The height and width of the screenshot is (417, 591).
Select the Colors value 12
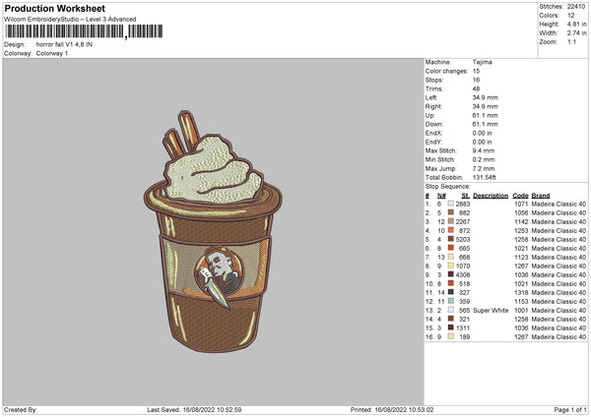tap(570, 16)
